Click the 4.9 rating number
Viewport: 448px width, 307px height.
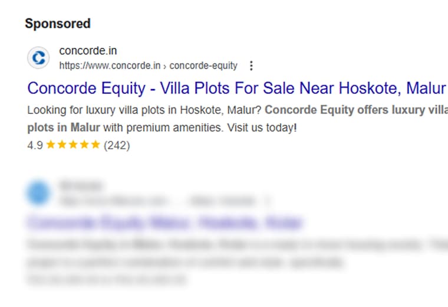tap(35, 145)
